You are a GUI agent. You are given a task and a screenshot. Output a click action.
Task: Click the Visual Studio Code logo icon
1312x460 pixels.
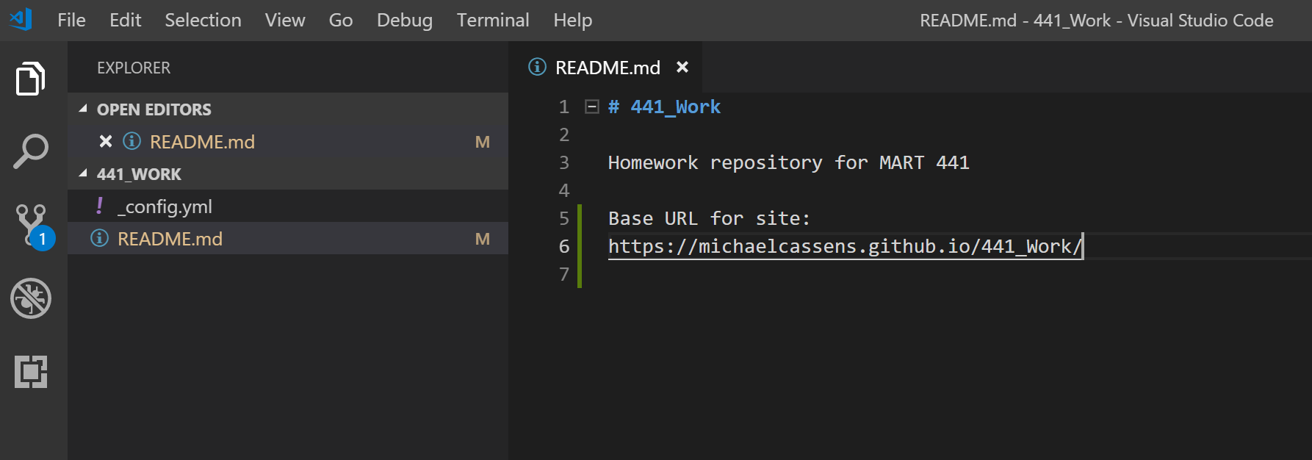click(x=21, y=20)
